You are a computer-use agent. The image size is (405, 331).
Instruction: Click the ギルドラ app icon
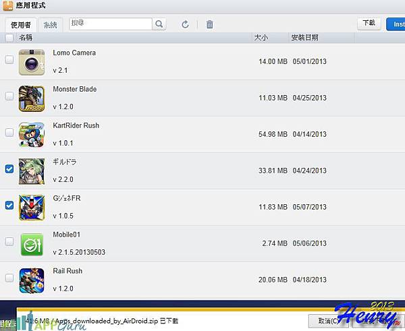(32, 171)
